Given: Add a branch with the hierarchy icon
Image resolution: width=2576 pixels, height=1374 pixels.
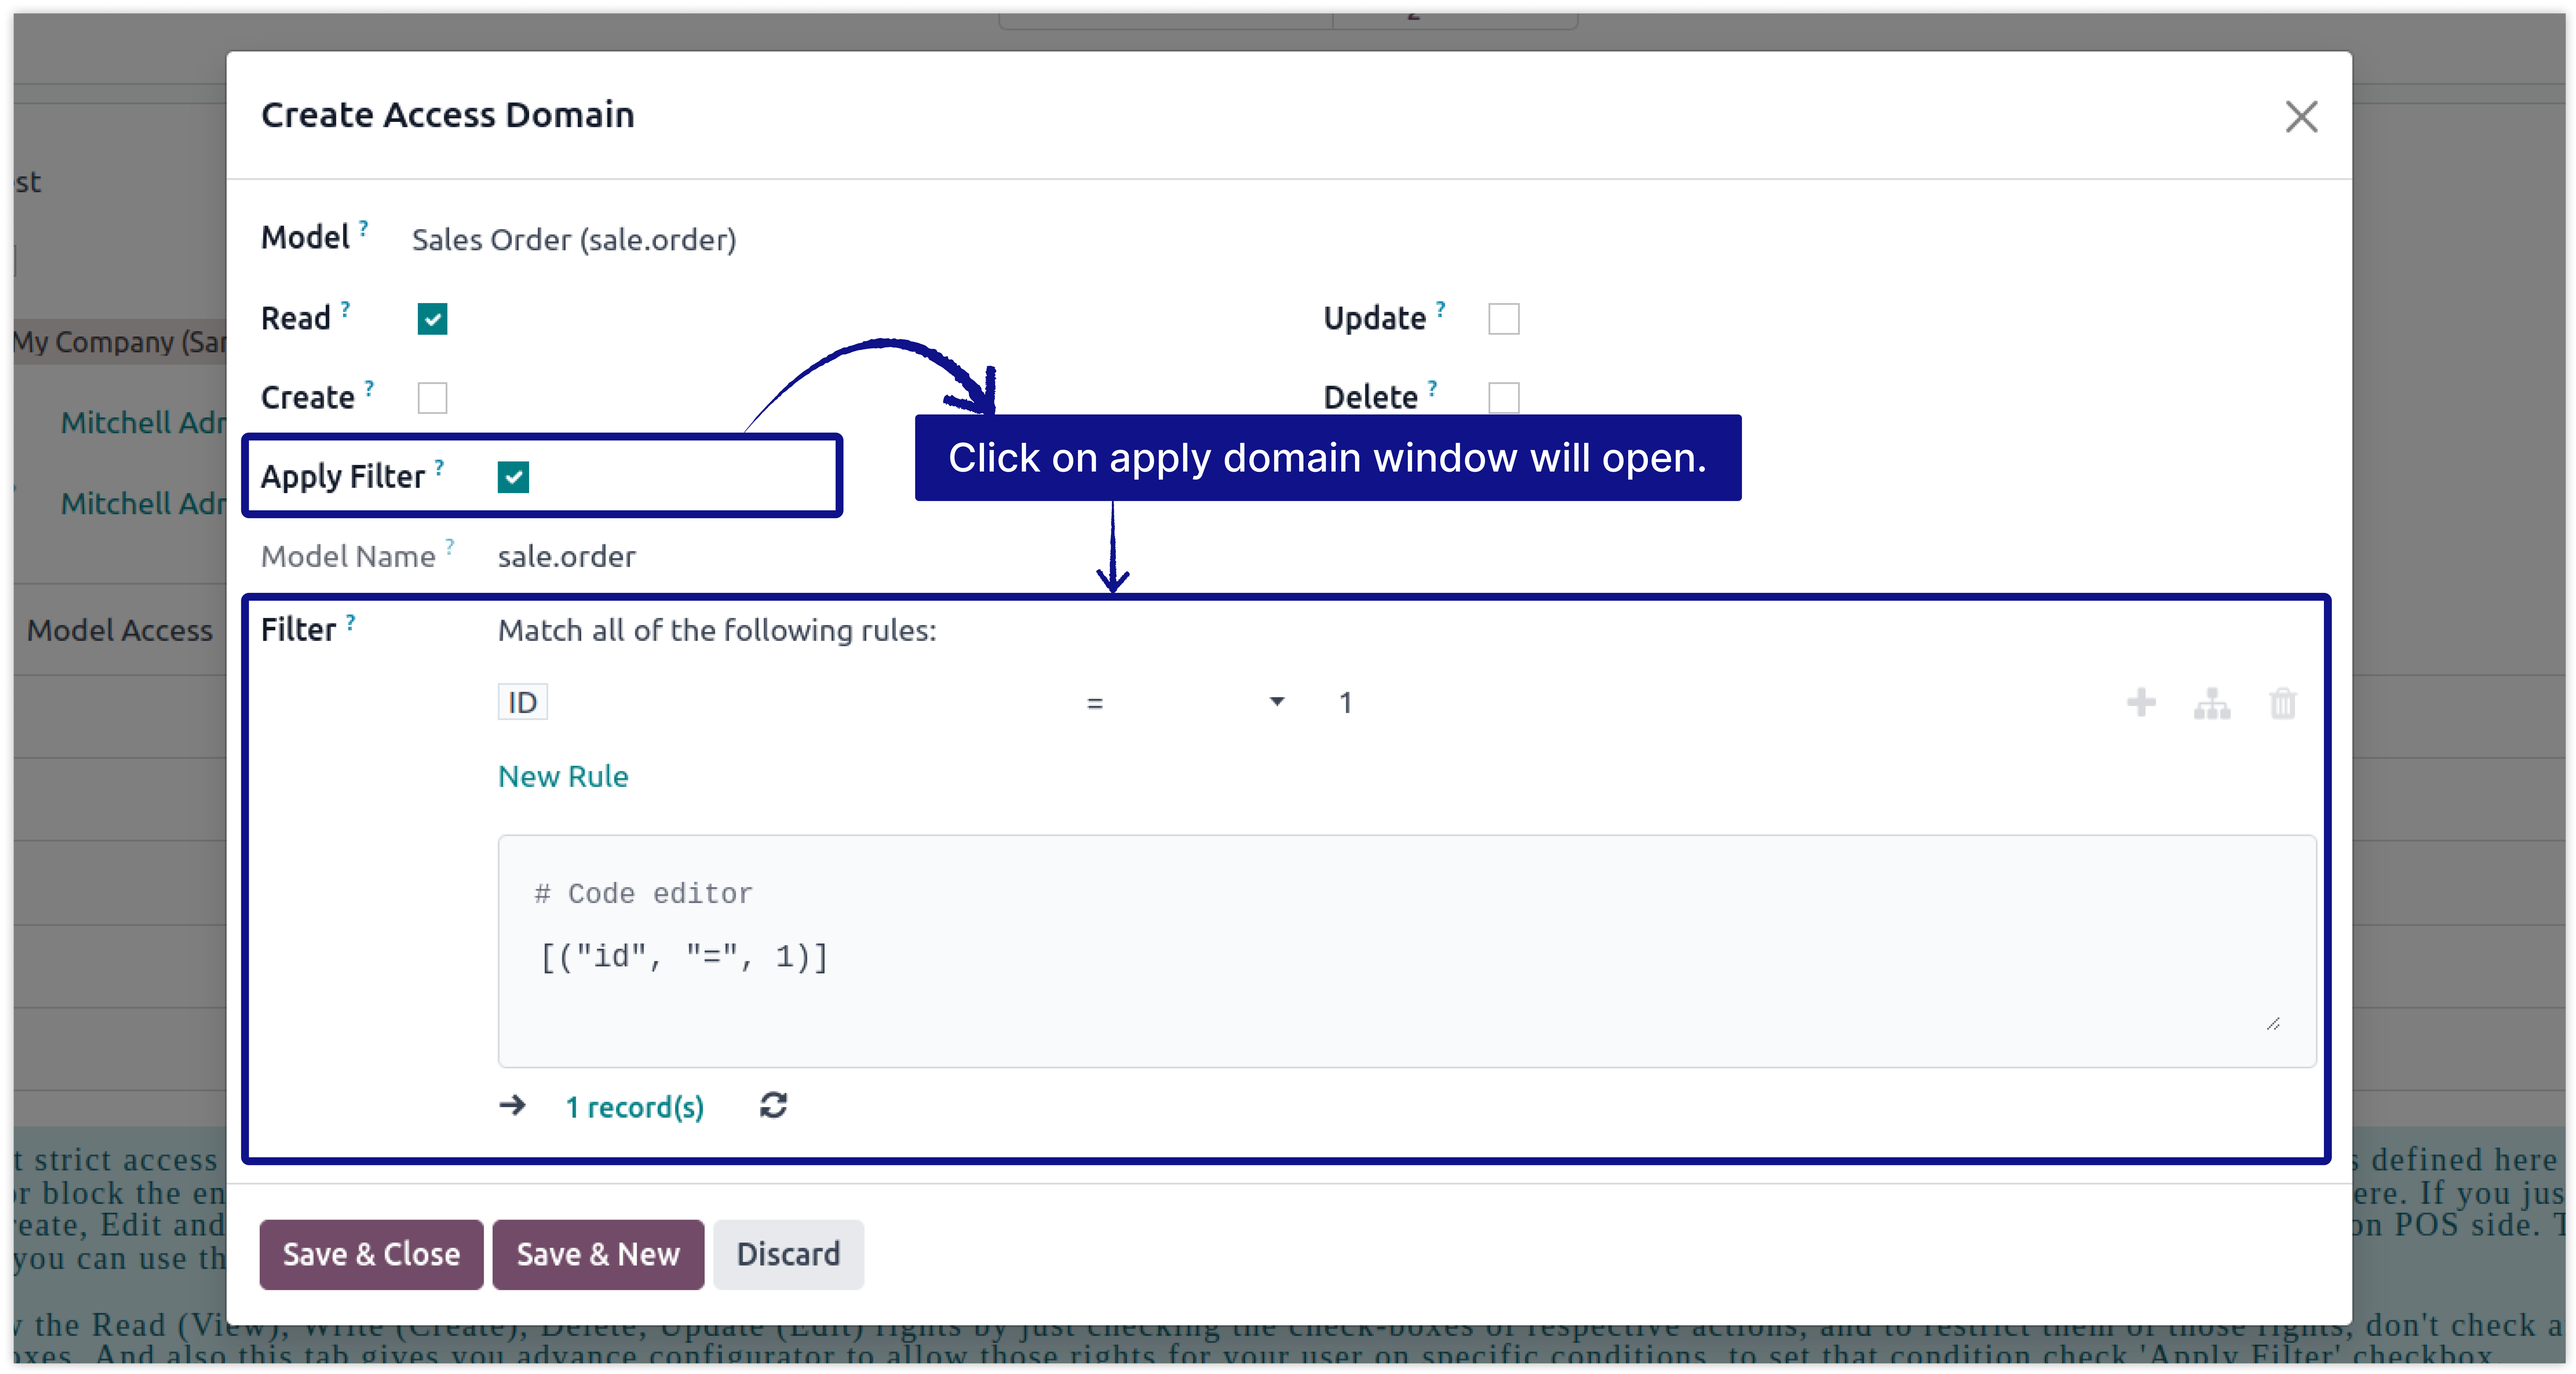Looking at the screenshot, I should (x=2212, y=703).
